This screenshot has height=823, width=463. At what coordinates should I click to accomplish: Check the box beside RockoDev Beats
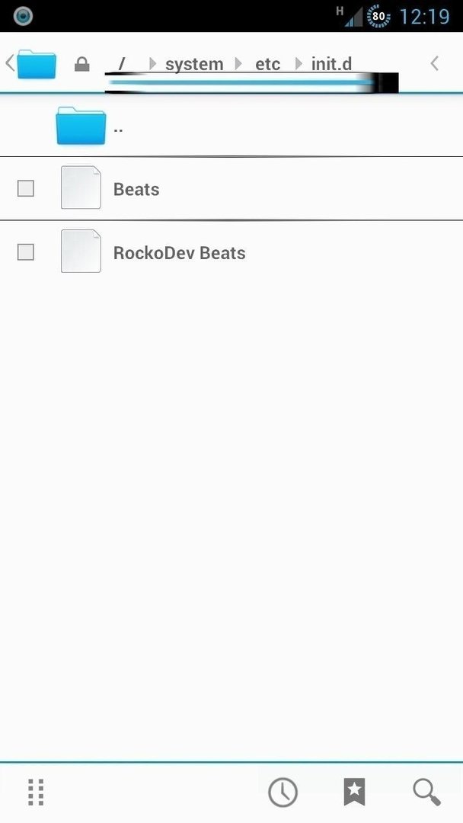pyautogui.click(x=26, y=252)
